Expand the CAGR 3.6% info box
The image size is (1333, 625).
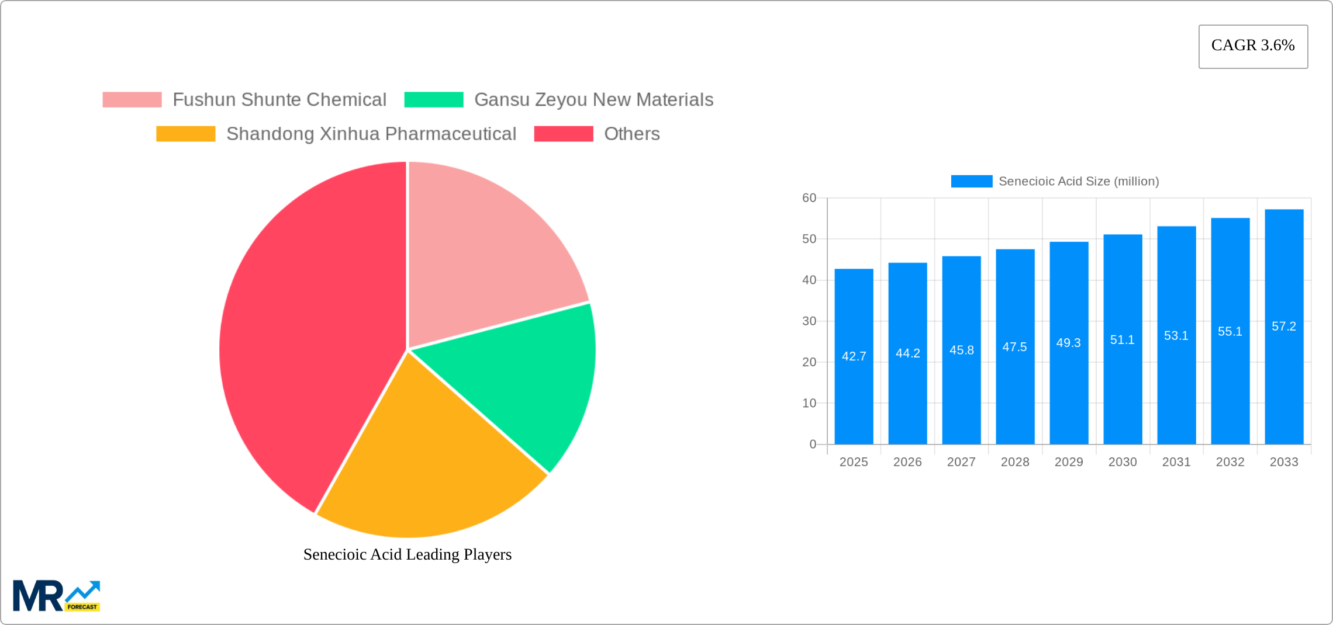(1252, 46)
